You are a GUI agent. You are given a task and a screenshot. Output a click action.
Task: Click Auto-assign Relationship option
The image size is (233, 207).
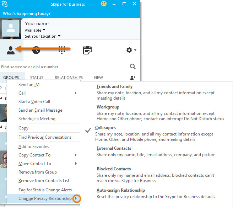[120, 190]
